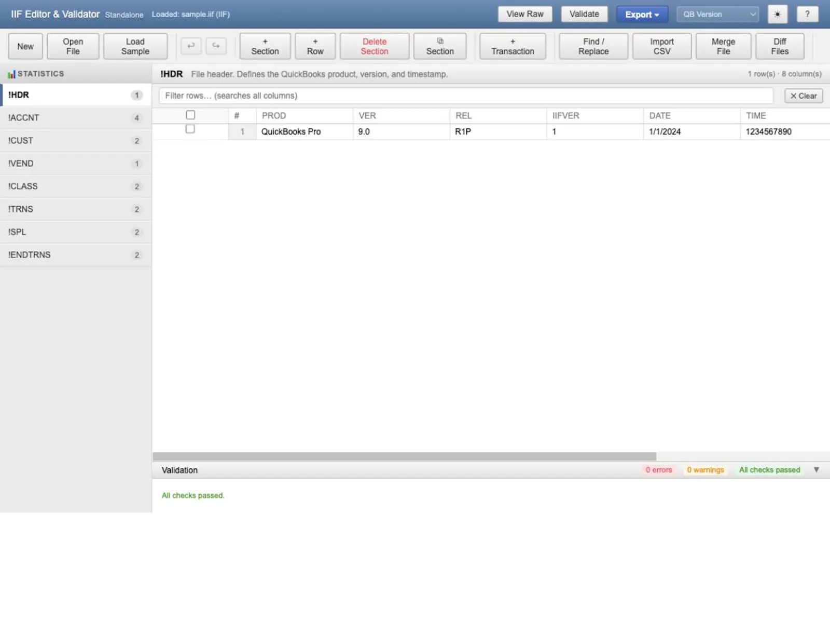This screenshot has width=830, height=634.
Task: Click the 1234567890 time cell
Action: (x=785, y=132)
